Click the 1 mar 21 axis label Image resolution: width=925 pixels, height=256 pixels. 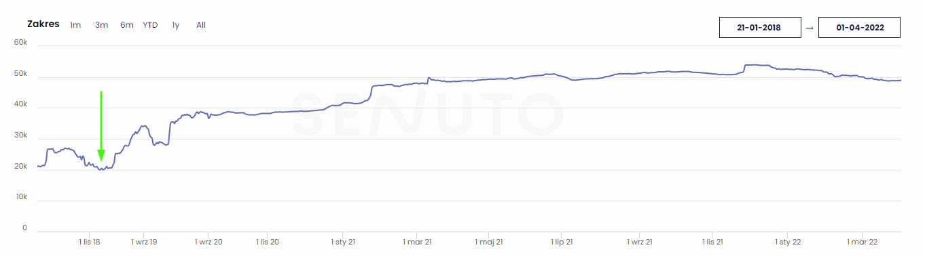pyautogui.click(x=417, y=242)
